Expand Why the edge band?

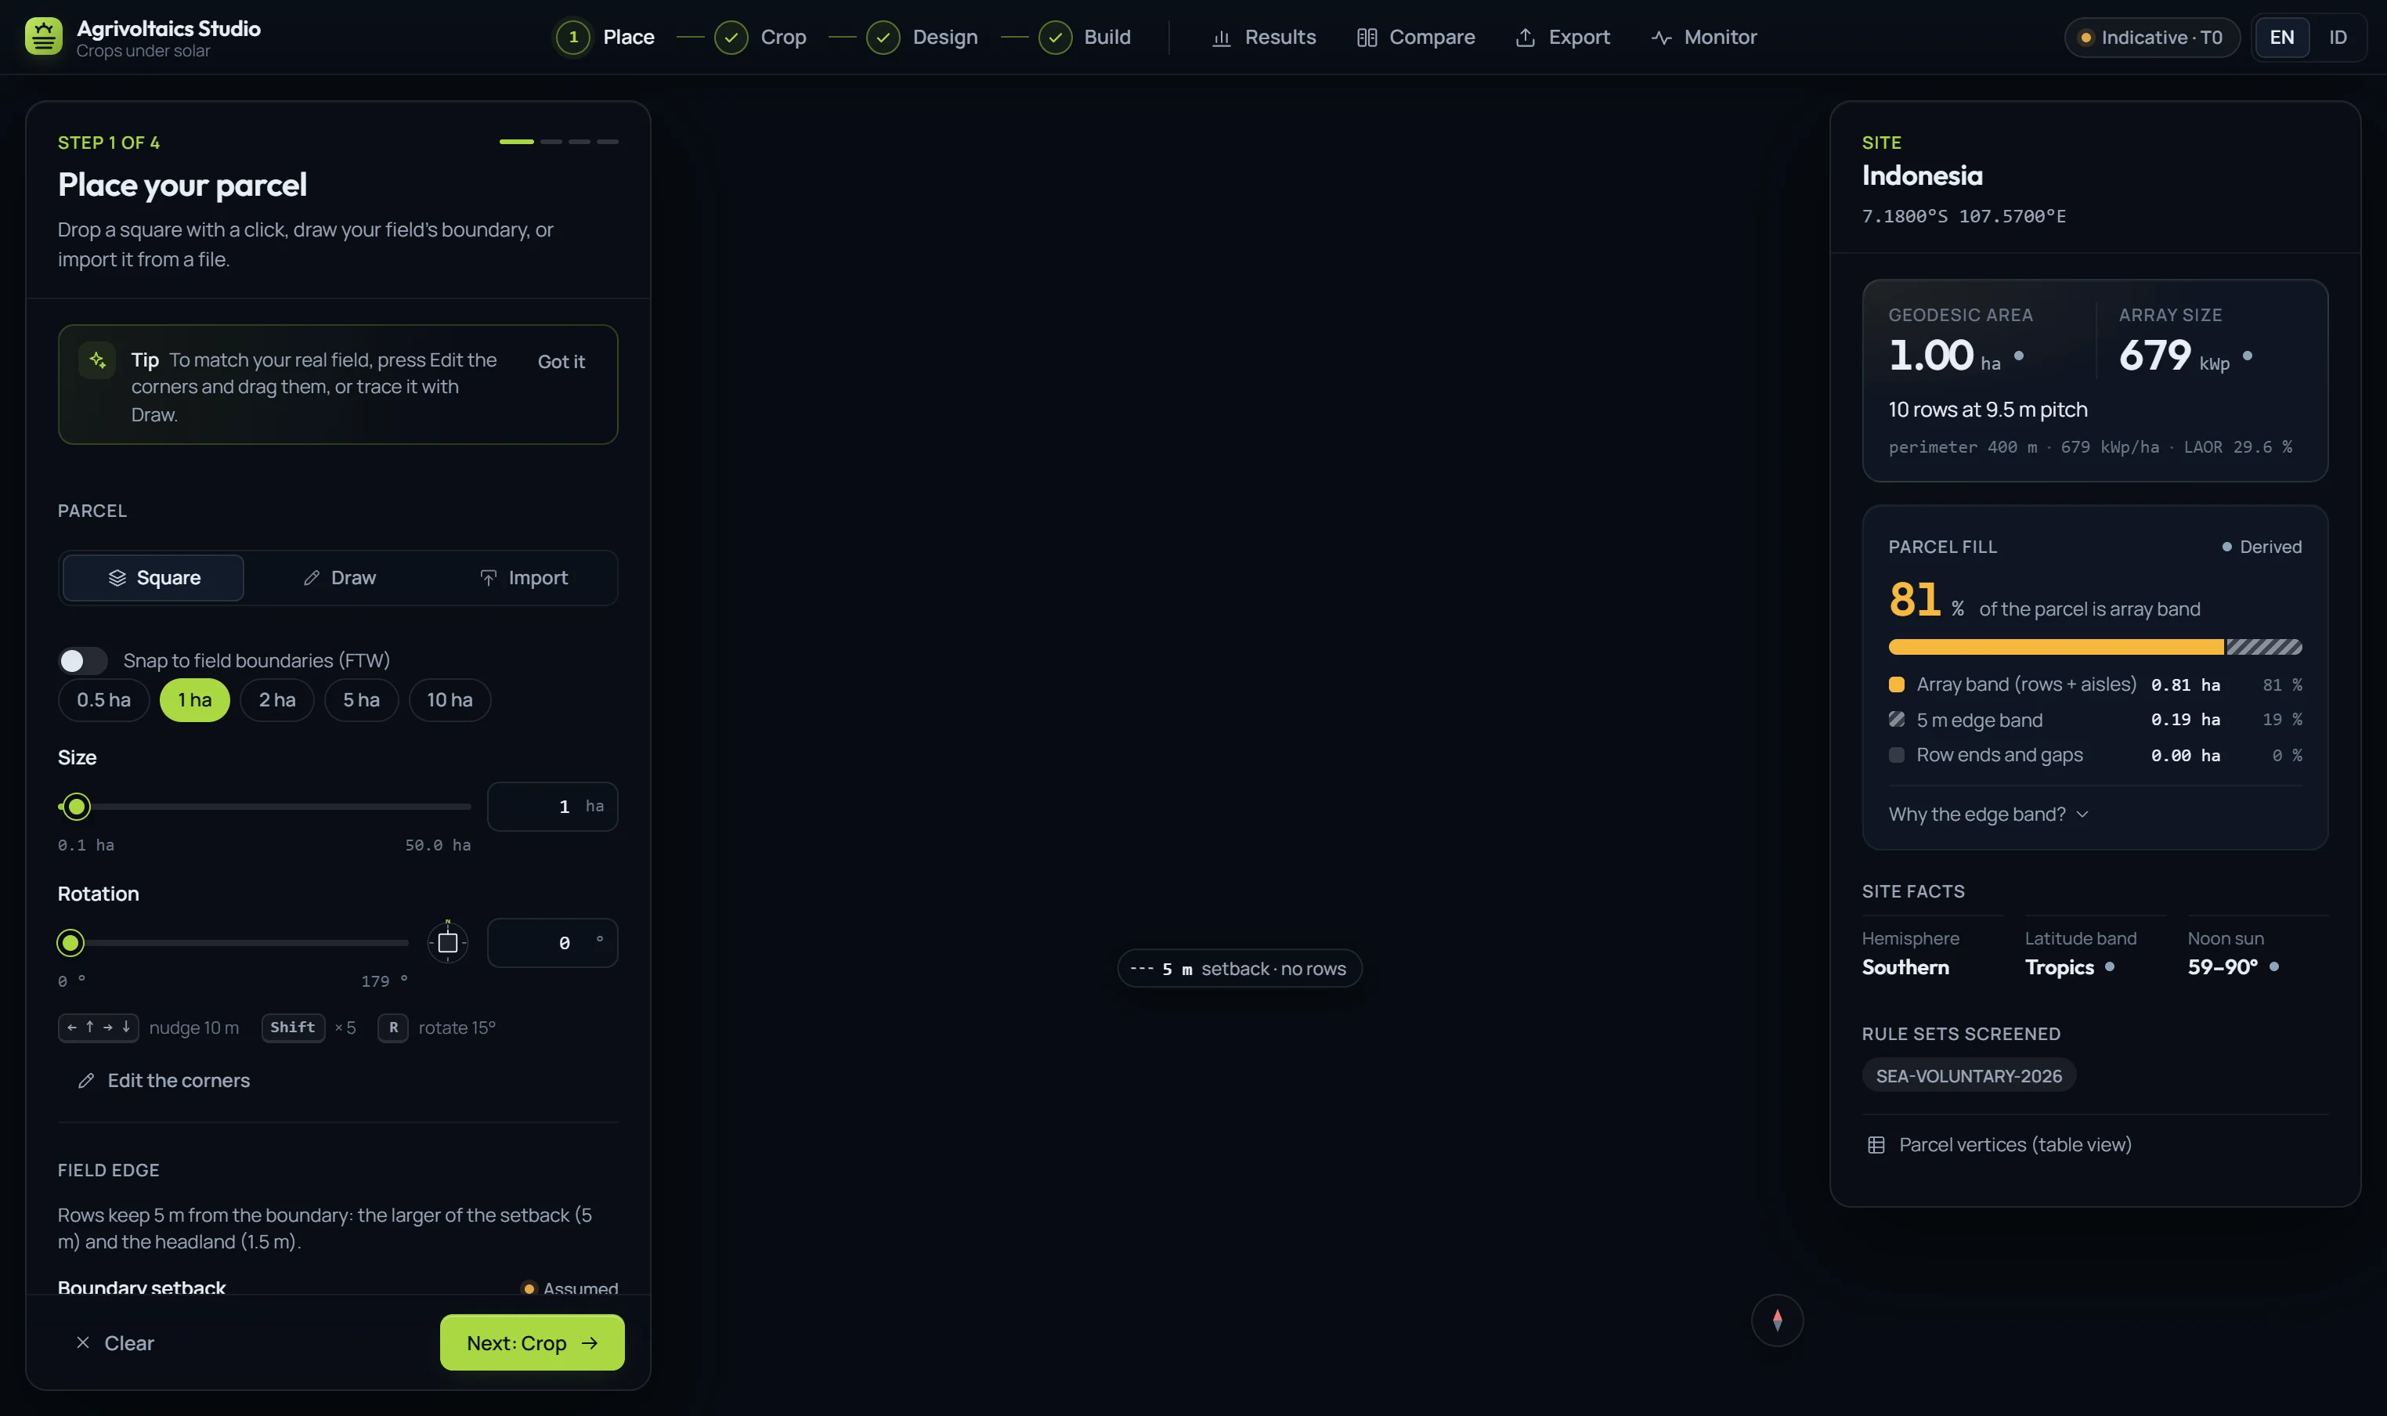click(1988, 814)
